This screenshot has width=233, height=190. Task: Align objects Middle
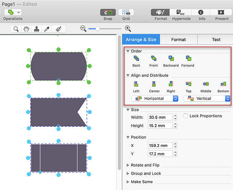(x=206, y=87)
